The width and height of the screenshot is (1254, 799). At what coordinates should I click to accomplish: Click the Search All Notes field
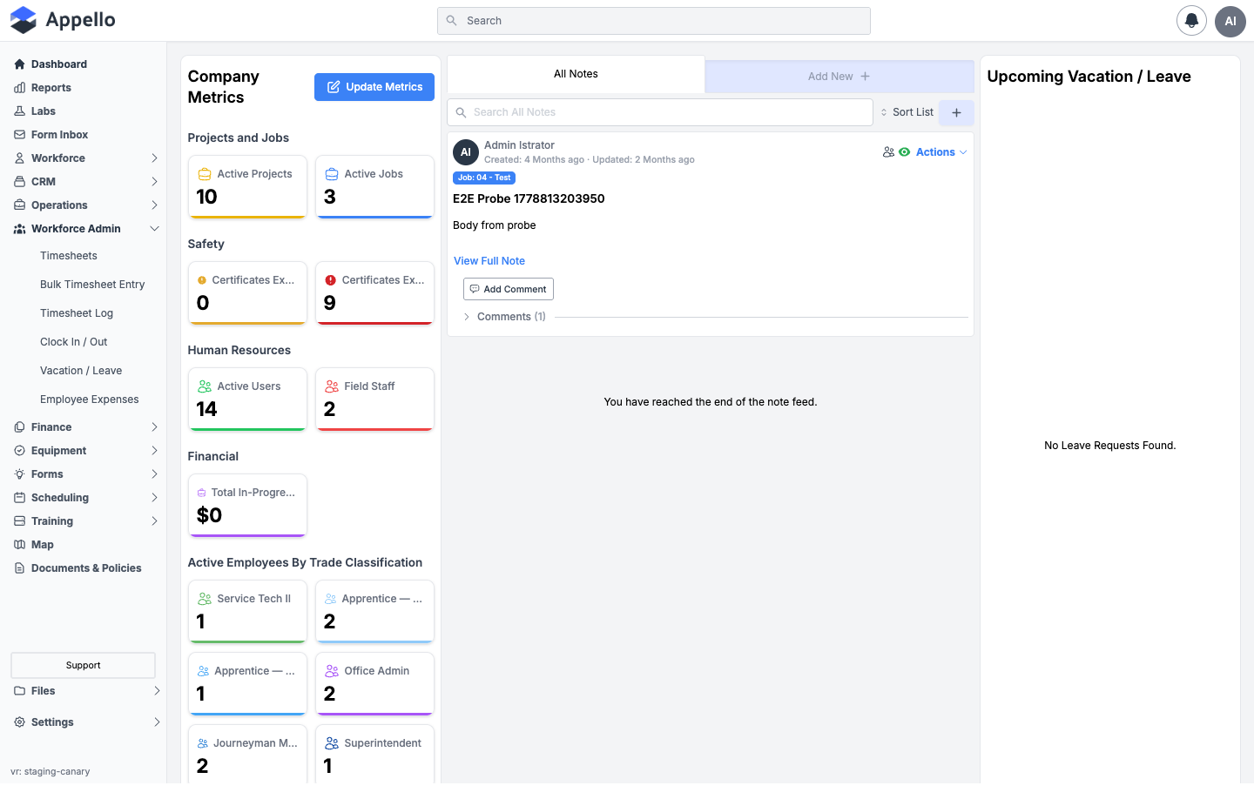(x=660, y=112)
